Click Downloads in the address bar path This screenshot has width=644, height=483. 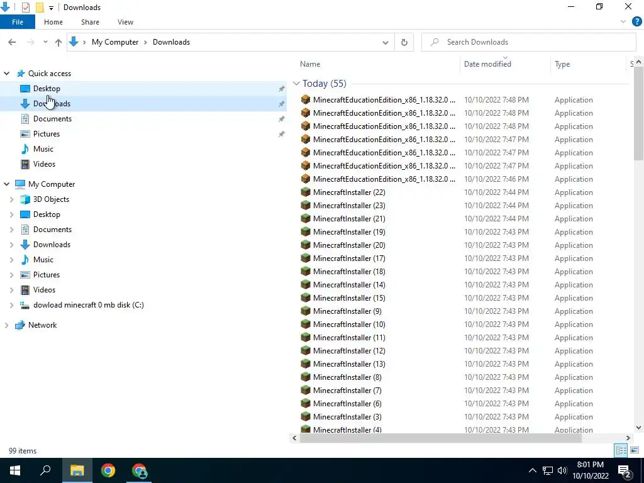coord(171,42)
